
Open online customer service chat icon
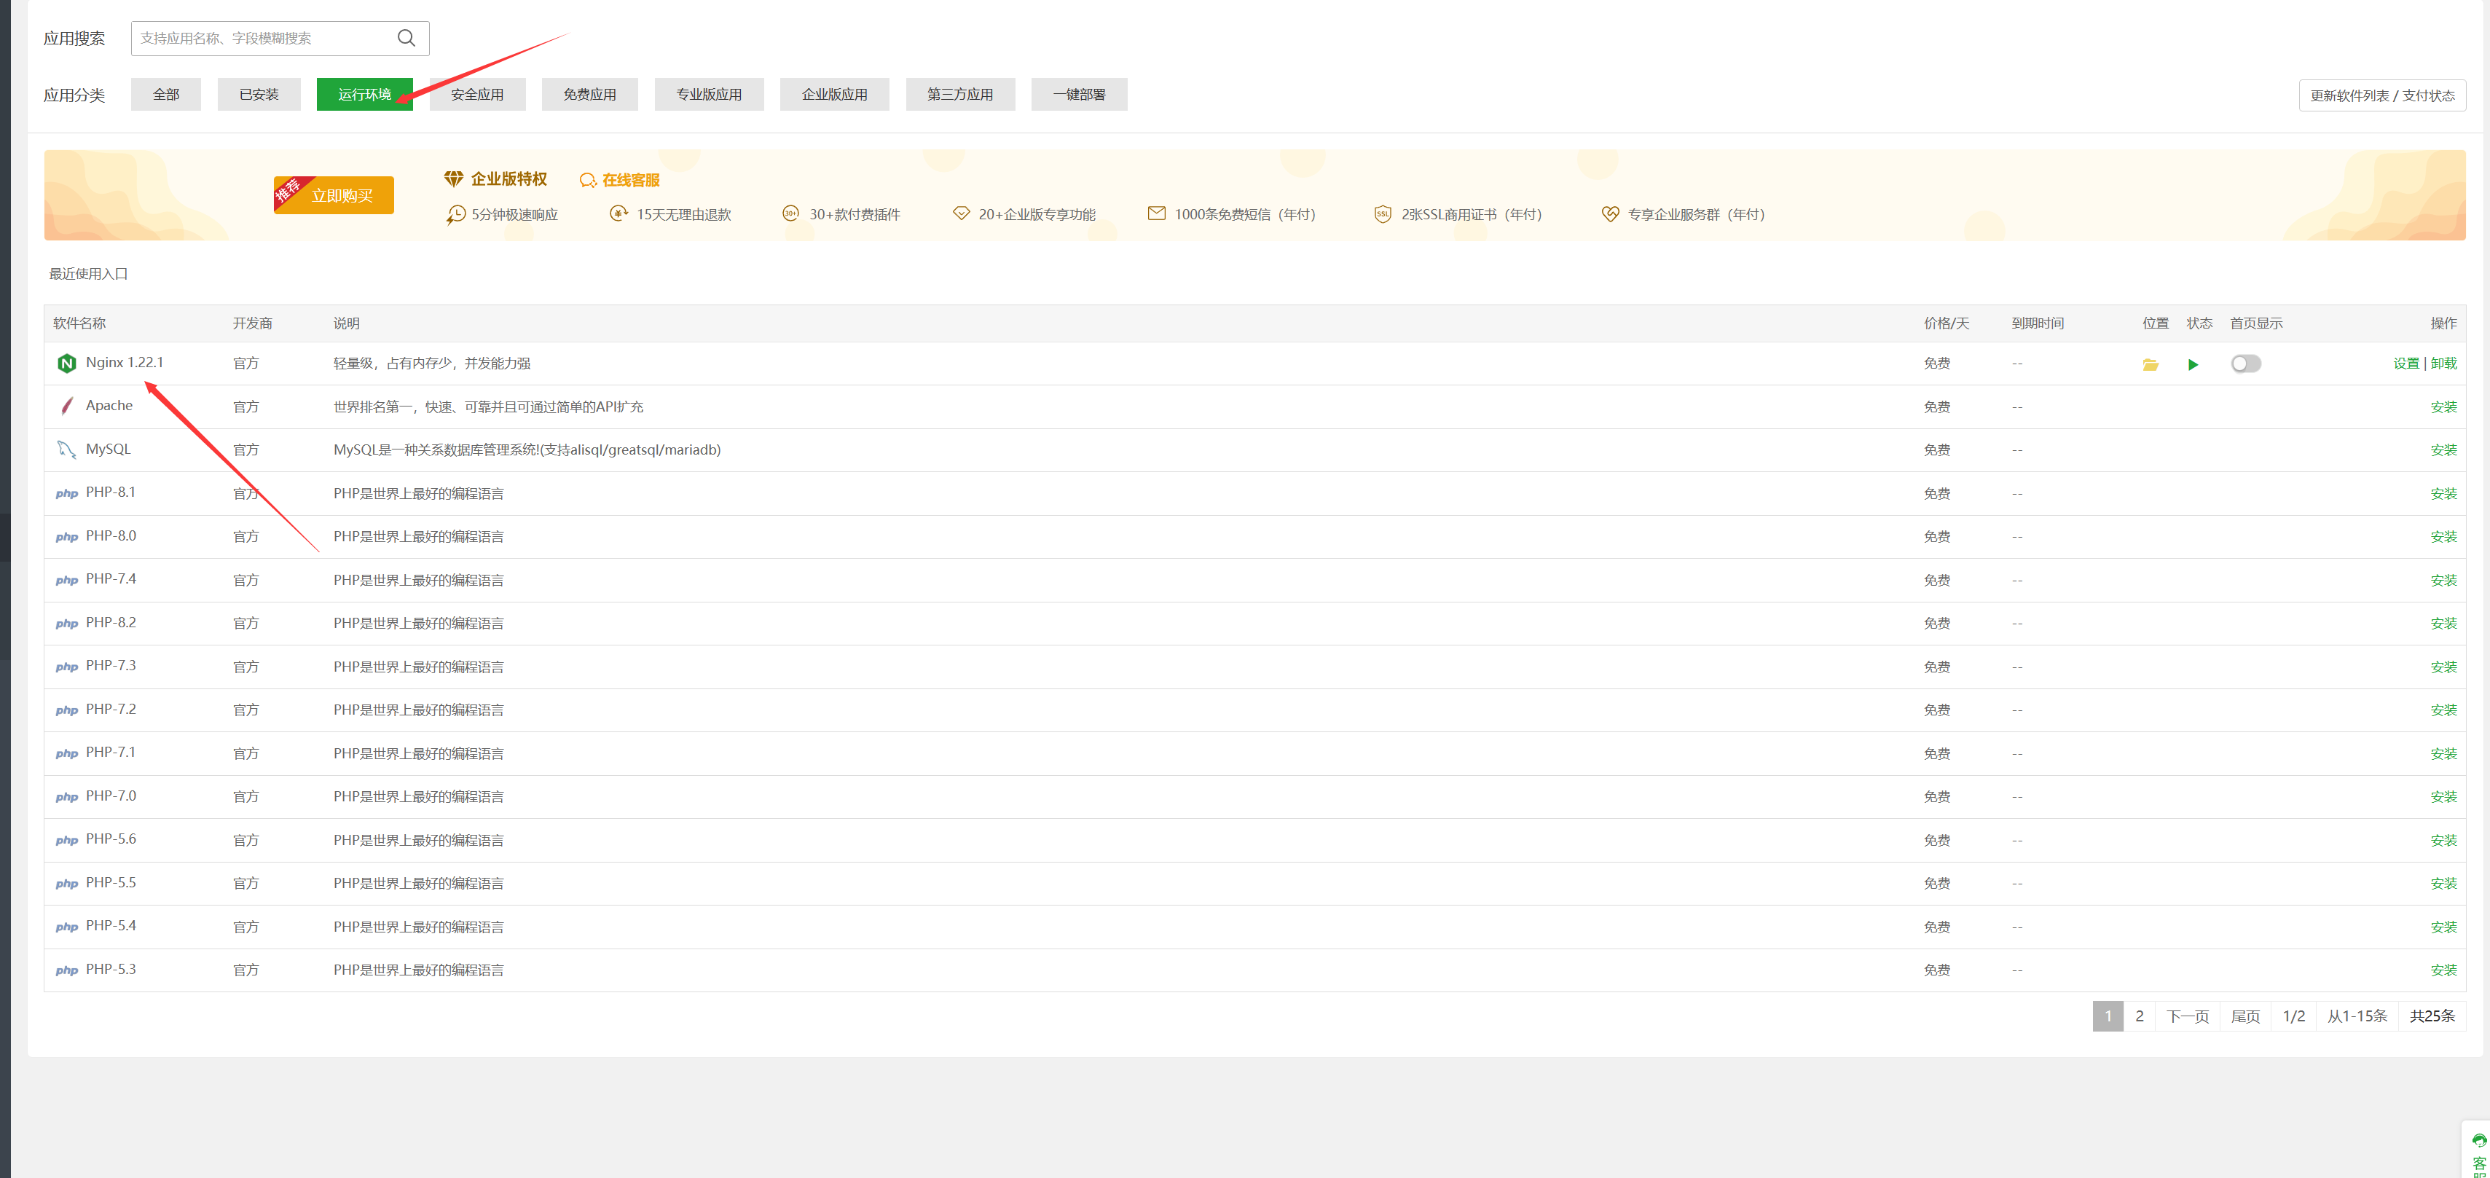tap(588, 181)
